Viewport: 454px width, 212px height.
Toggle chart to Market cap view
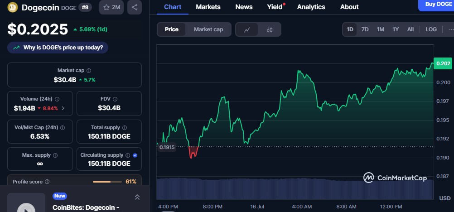(x=208, y=29)
